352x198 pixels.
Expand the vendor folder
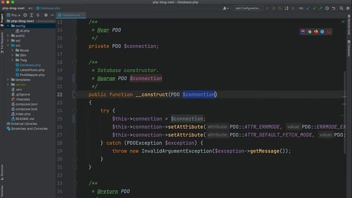point(8,85)
